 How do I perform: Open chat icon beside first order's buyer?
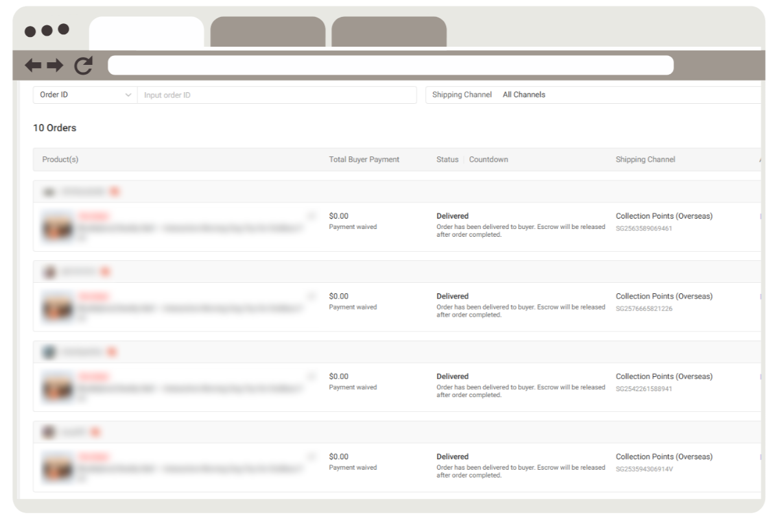[114, 191]
